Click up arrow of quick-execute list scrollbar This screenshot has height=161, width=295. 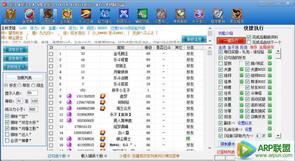[x=278, y=51]
